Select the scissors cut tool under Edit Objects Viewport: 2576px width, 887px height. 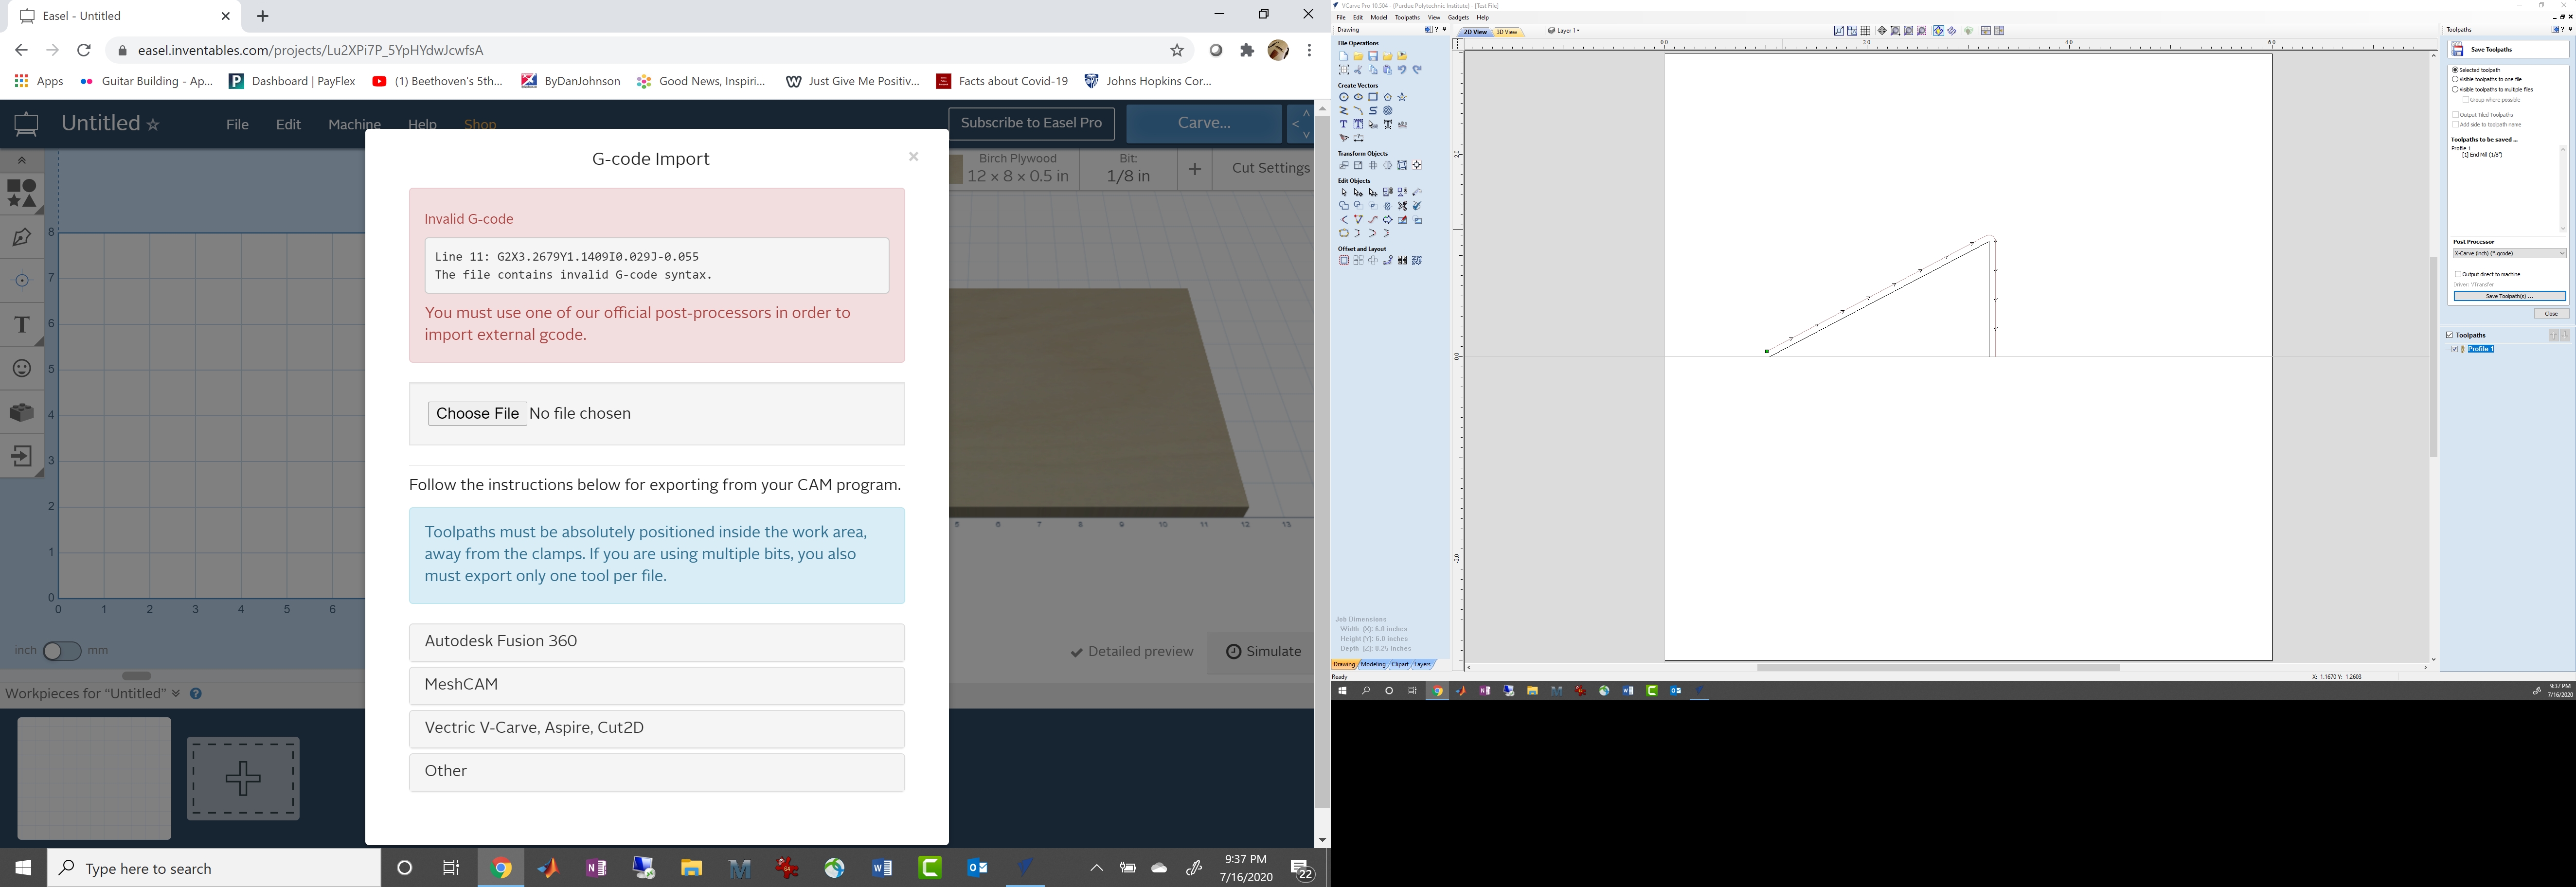pos(1403,206)
